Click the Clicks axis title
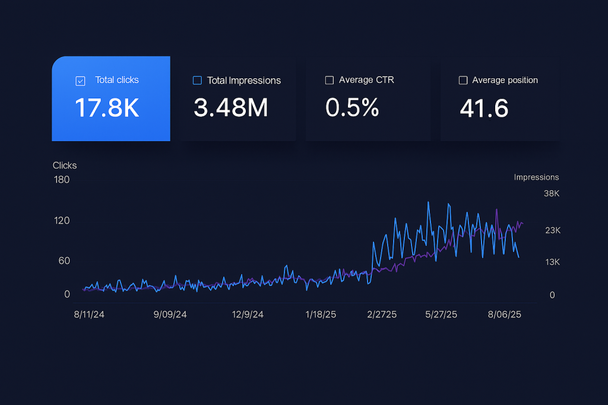Screen dimensions: 608x405 click(x=65, y=165)
